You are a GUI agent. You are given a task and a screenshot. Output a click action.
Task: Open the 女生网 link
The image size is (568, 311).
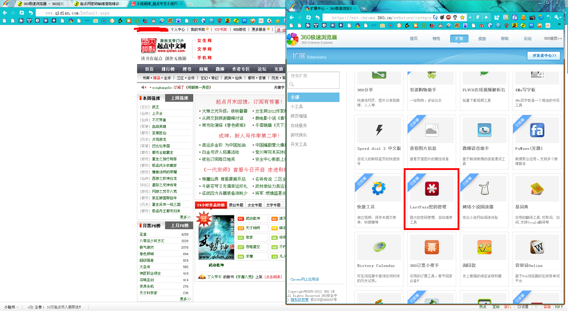(x=204, y=41)
